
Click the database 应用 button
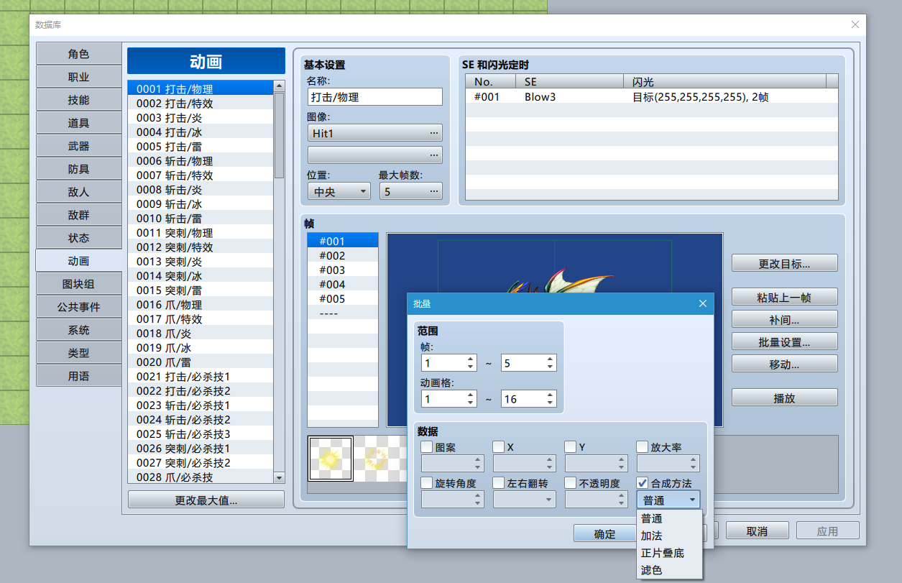coord(828,531)
